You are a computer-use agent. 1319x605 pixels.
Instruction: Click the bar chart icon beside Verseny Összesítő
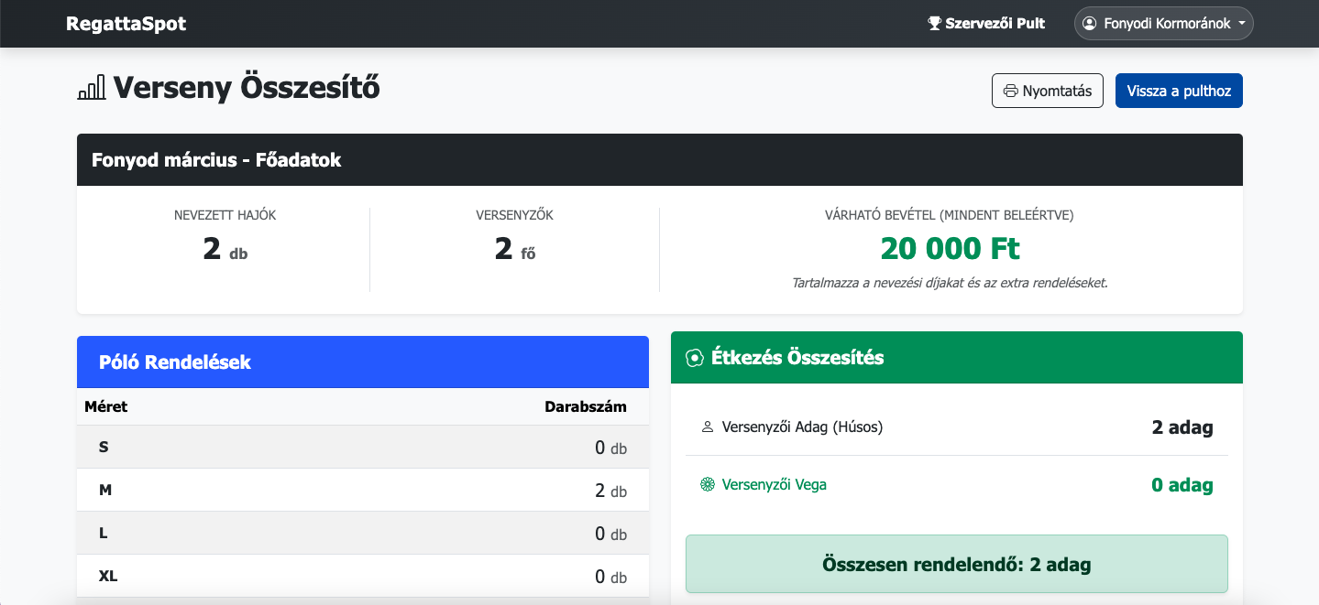point(92,89)
